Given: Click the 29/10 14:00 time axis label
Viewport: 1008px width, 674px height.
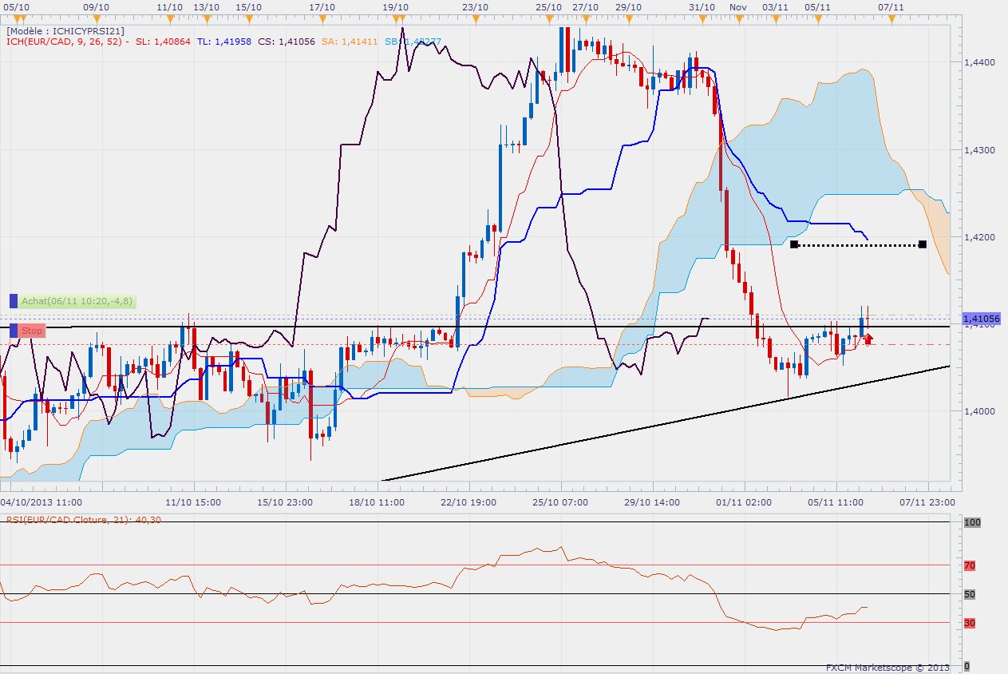Looking at the screenshot, I should pos(652,502).
